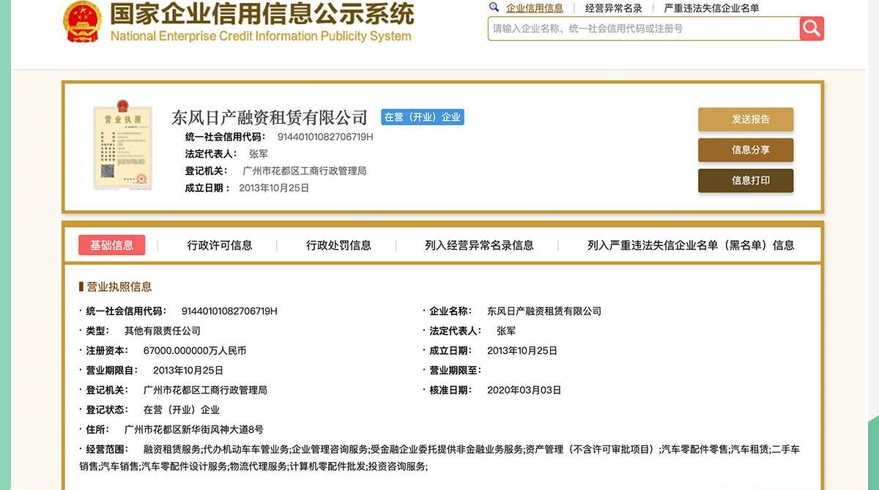Click the 在营（开业）企业 status badge
The width and height of the screenshot is (879, 490).
(x=423, y=117)
